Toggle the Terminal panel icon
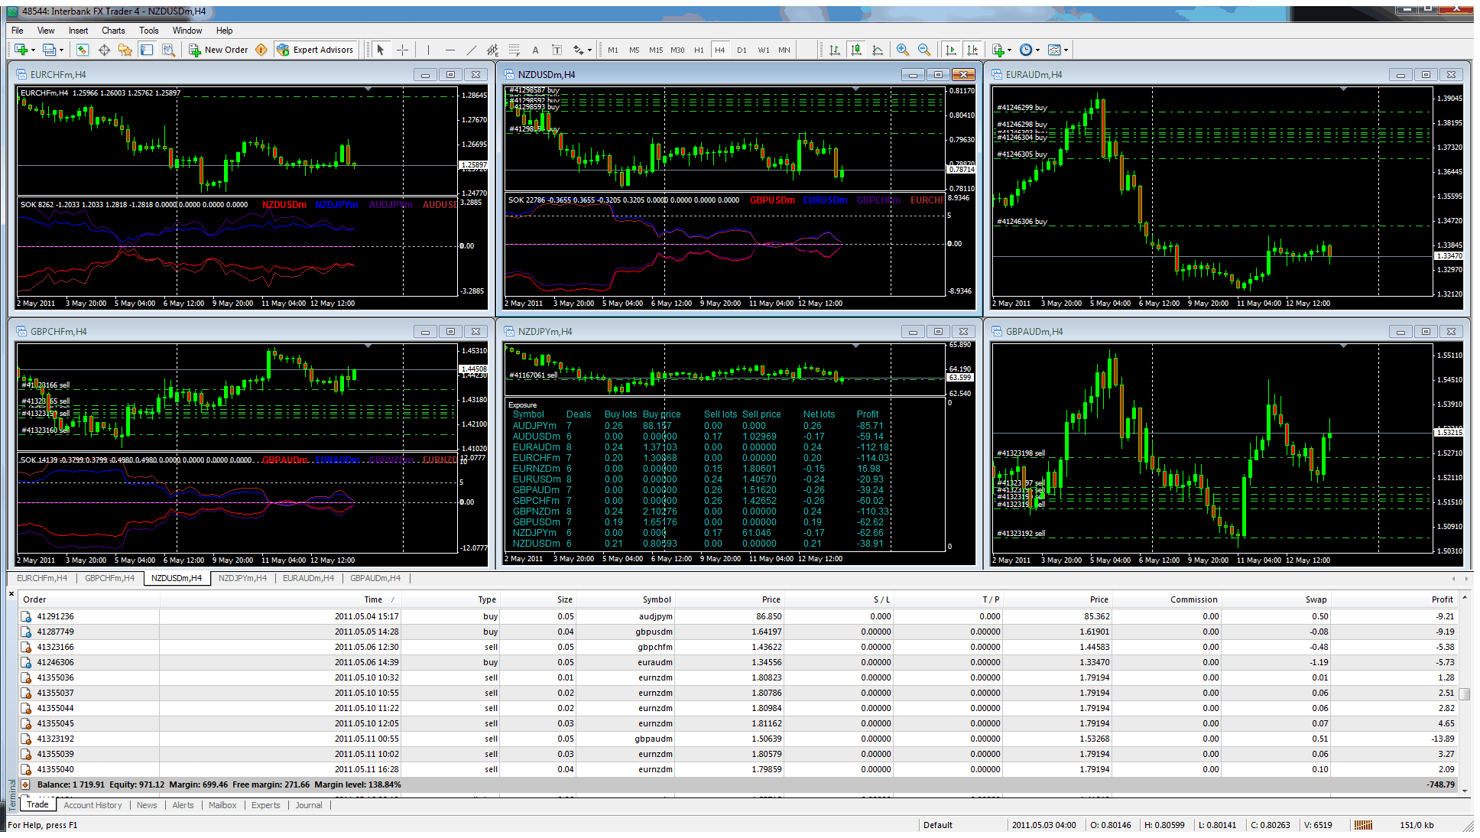Screen dimensions: 1480x838 [x=147, y=50]
